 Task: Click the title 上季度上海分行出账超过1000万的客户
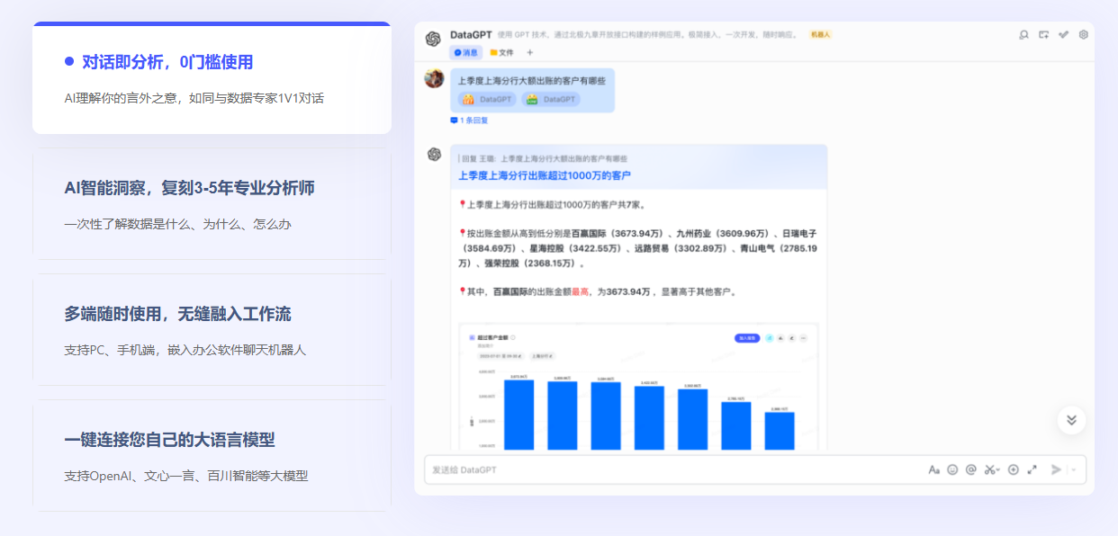[x=545, y=175]
